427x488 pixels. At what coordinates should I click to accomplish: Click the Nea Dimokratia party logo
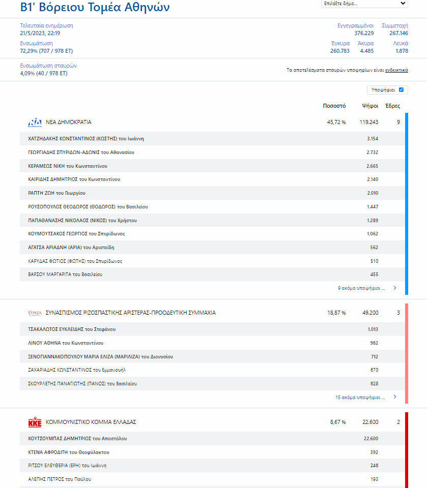[x=35, y=123]
